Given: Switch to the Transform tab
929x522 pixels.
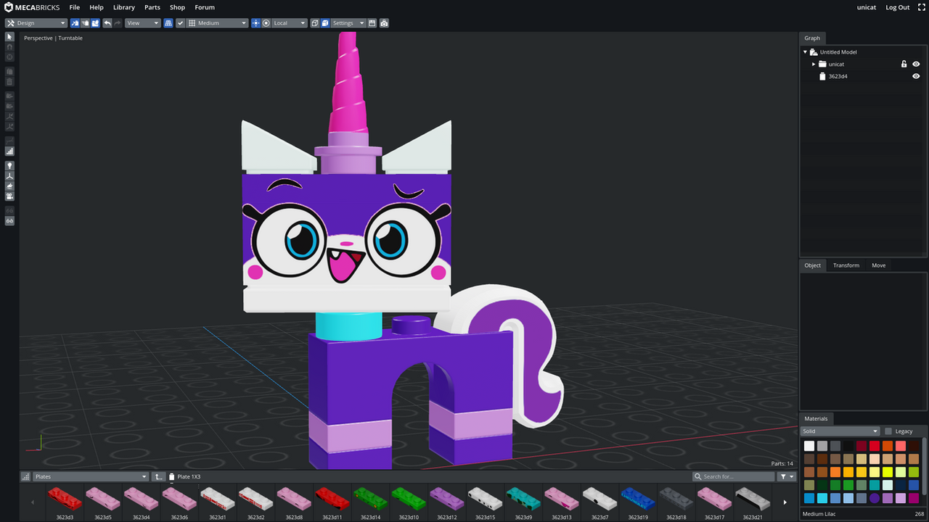Looking at the screenshot, I should point(846,265).
